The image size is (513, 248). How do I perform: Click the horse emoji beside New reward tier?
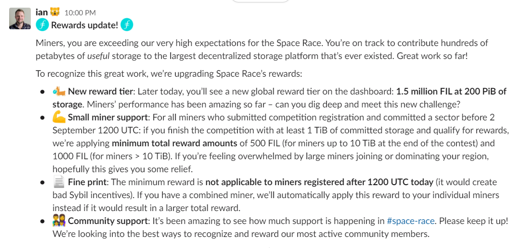59,91
